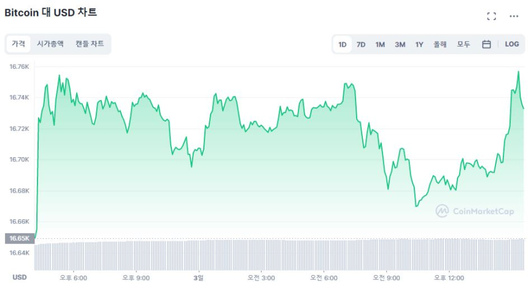The width and height of the screenshot is (528, 283).
Task: Select the 1M time range
Action: pyautogui.click(x=380, y=44)
